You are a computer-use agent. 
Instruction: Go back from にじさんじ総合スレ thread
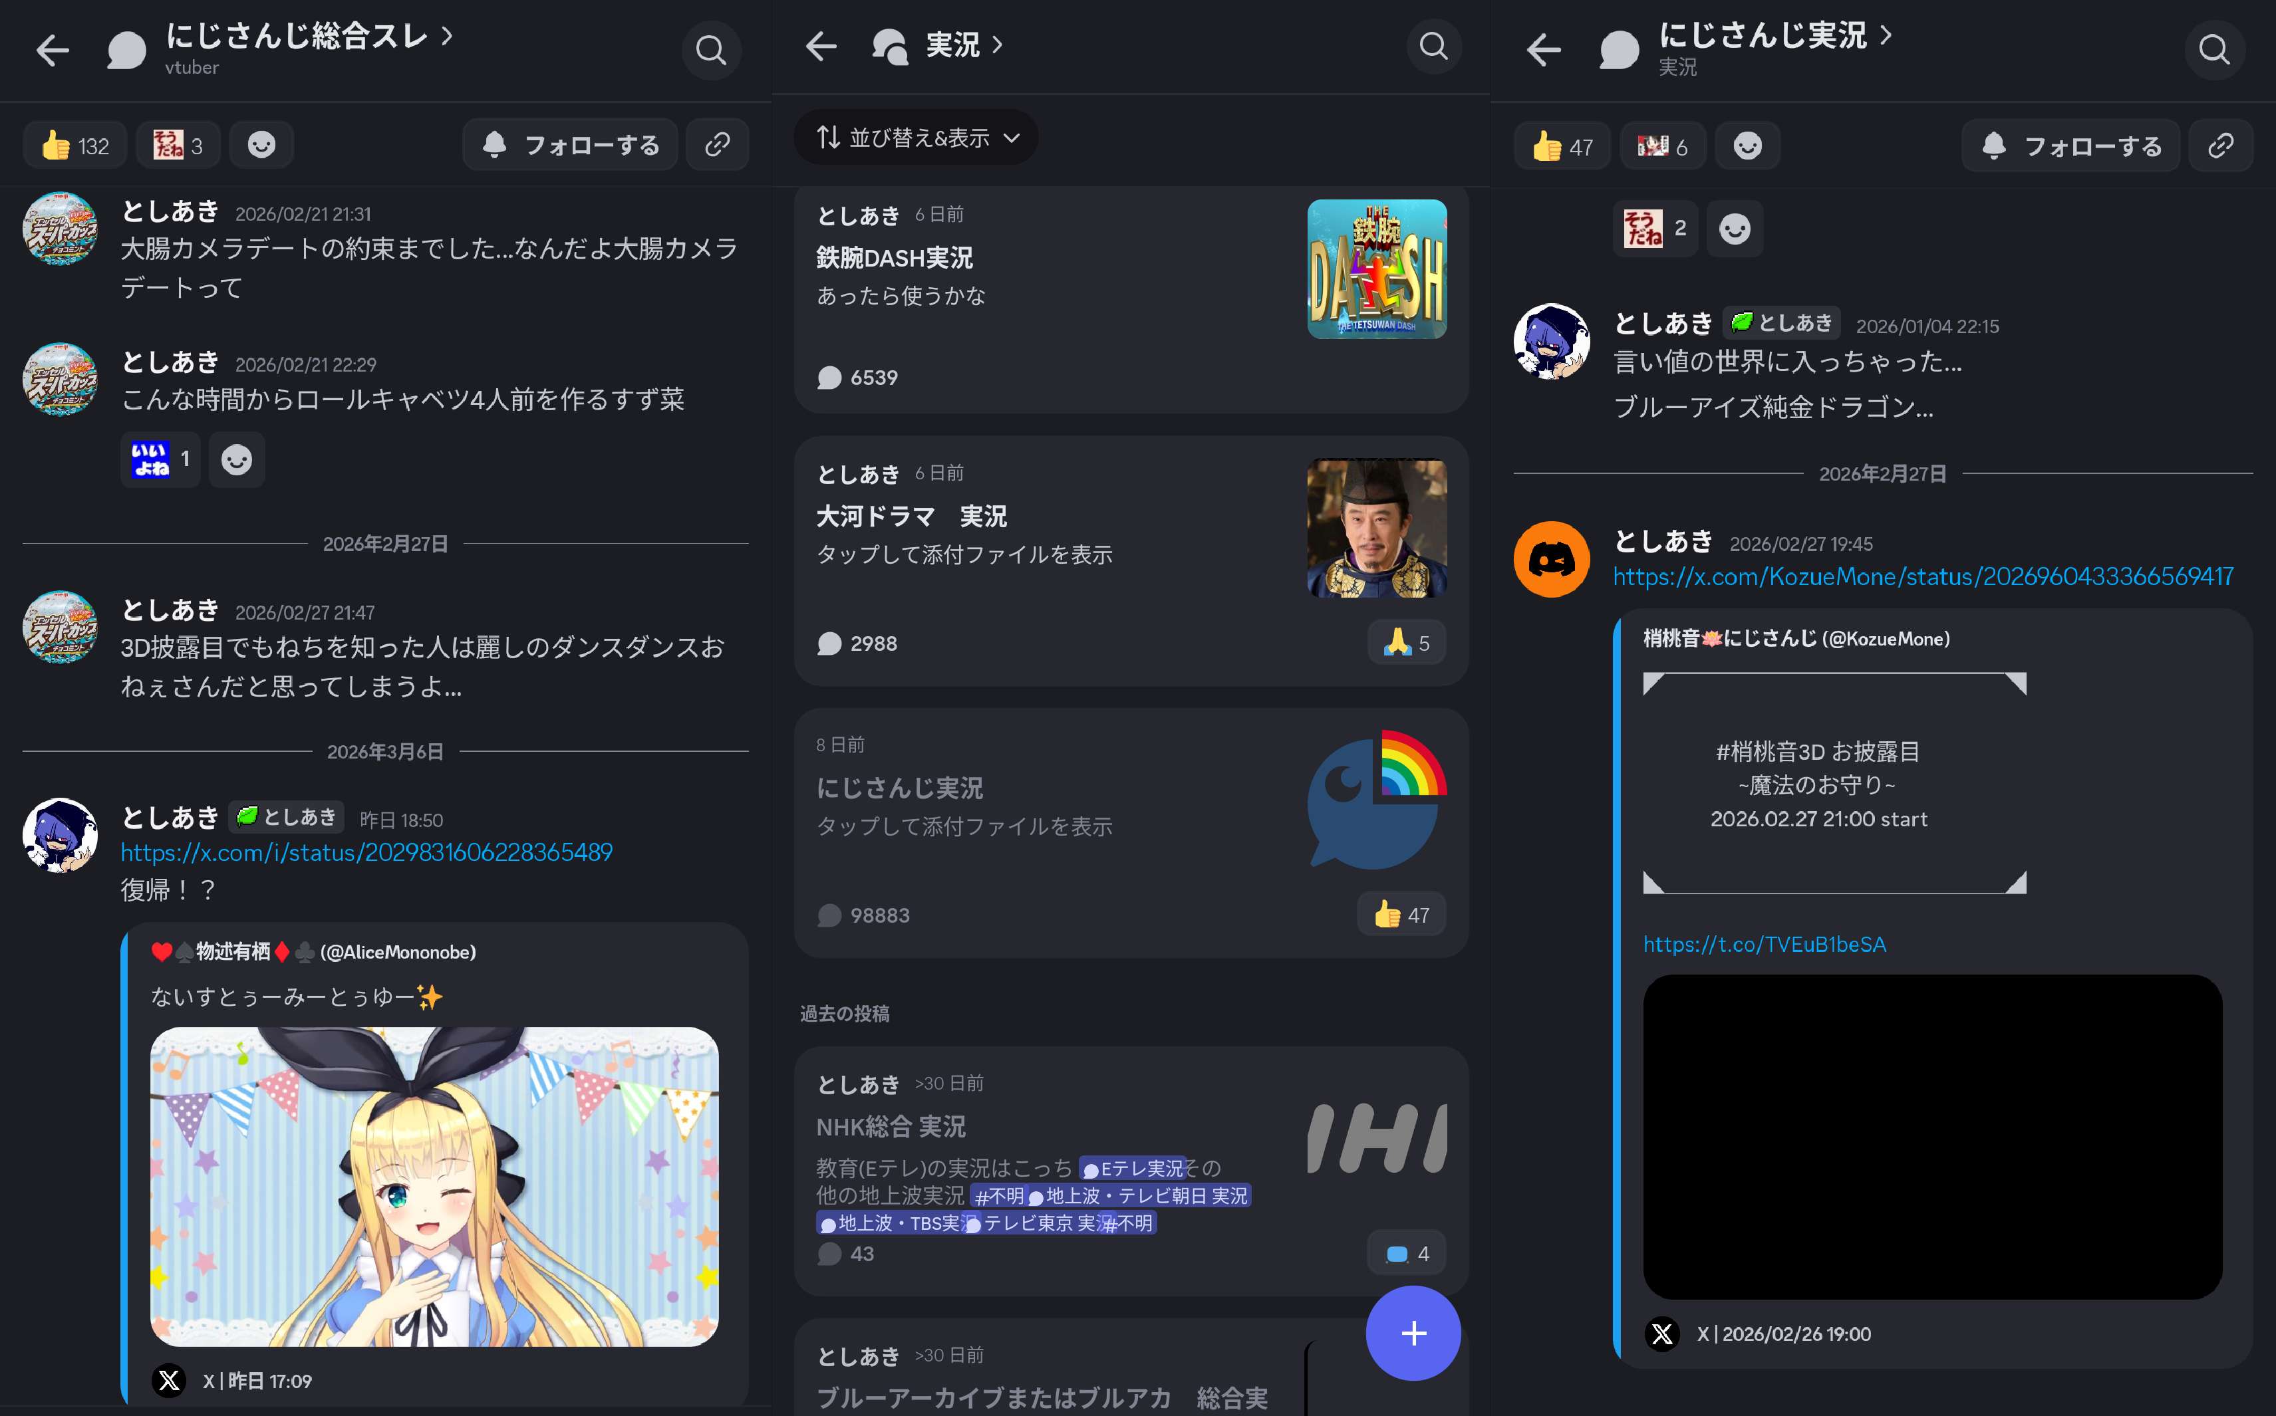point(53,50)
